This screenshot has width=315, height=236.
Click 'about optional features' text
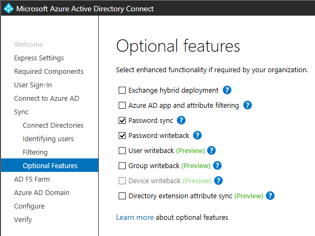(x=192, y=217)
